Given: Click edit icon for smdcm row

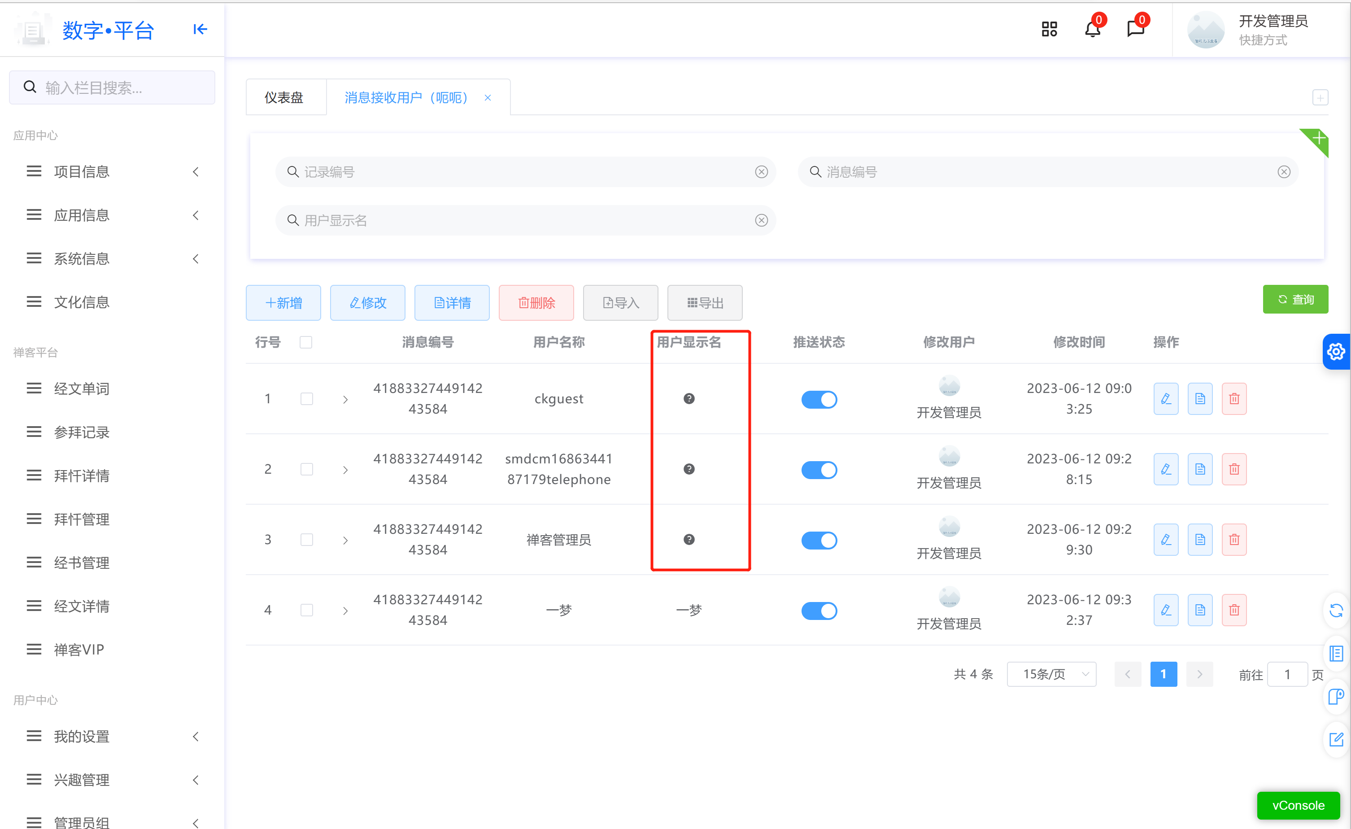Looking at the screenshot, I should 1166,469.
